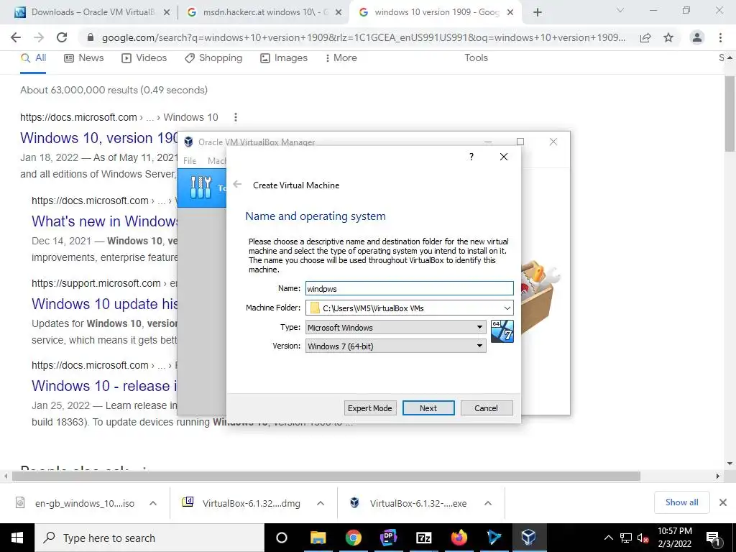
Task: Click the Cortana circle on the taskbar
Action: (282, 538)
